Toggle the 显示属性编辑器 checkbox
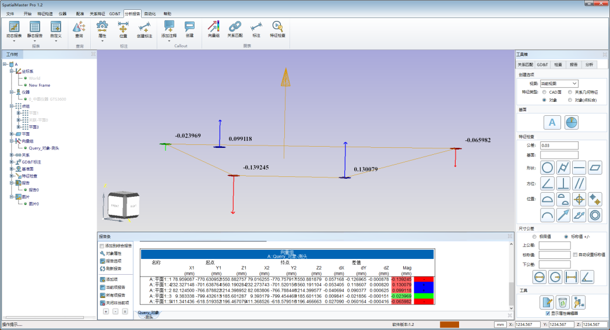610x330 pixels. click(x=548, y=313)
